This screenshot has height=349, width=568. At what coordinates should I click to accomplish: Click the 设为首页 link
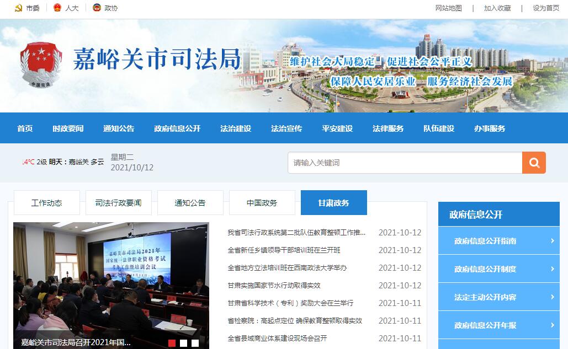545,8
